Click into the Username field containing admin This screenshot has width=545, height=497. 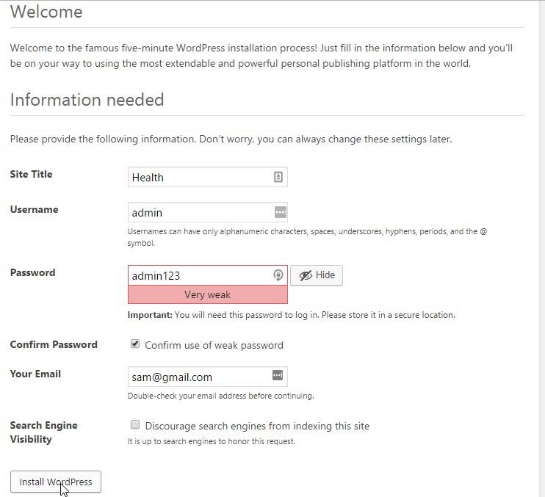click(x=198, y=212)
